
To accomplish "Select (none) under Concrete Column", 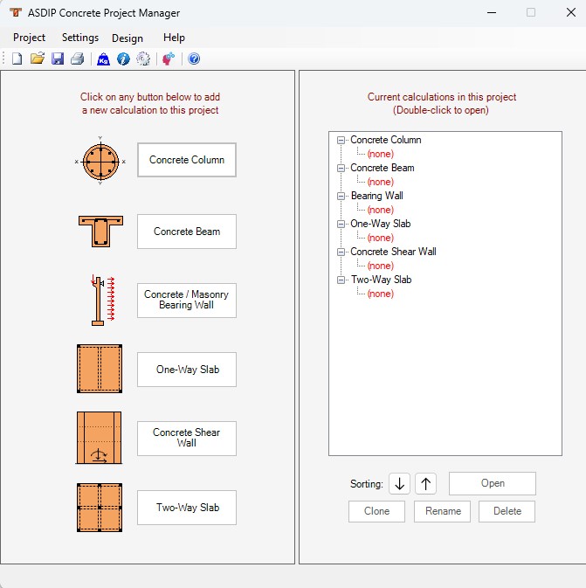I will tap(381, 154).
